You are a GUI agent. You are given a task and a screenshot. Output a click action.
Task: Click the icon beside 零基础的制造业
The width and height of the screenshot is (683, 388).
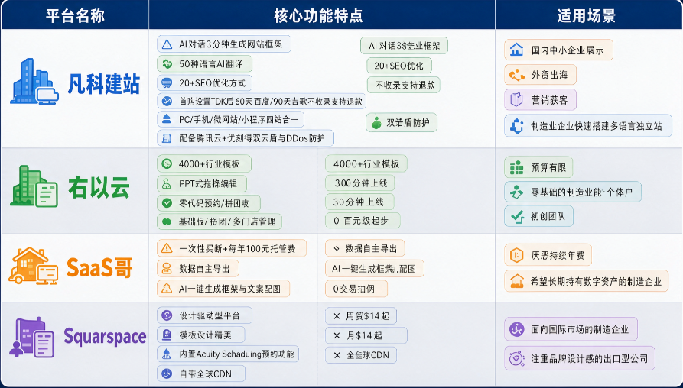[x=516, y=192]
